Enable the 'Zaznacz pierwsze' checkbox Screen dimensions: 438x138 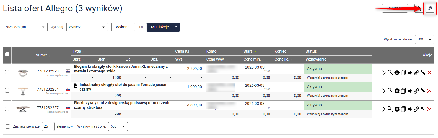click(x=8, y=126)
